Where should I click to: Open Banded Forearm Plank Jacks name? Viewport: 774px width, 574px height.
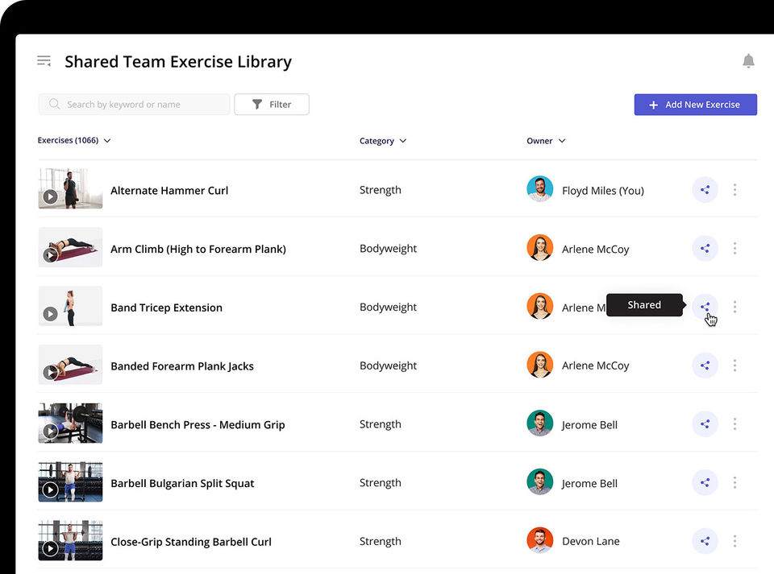click(182, 366)
